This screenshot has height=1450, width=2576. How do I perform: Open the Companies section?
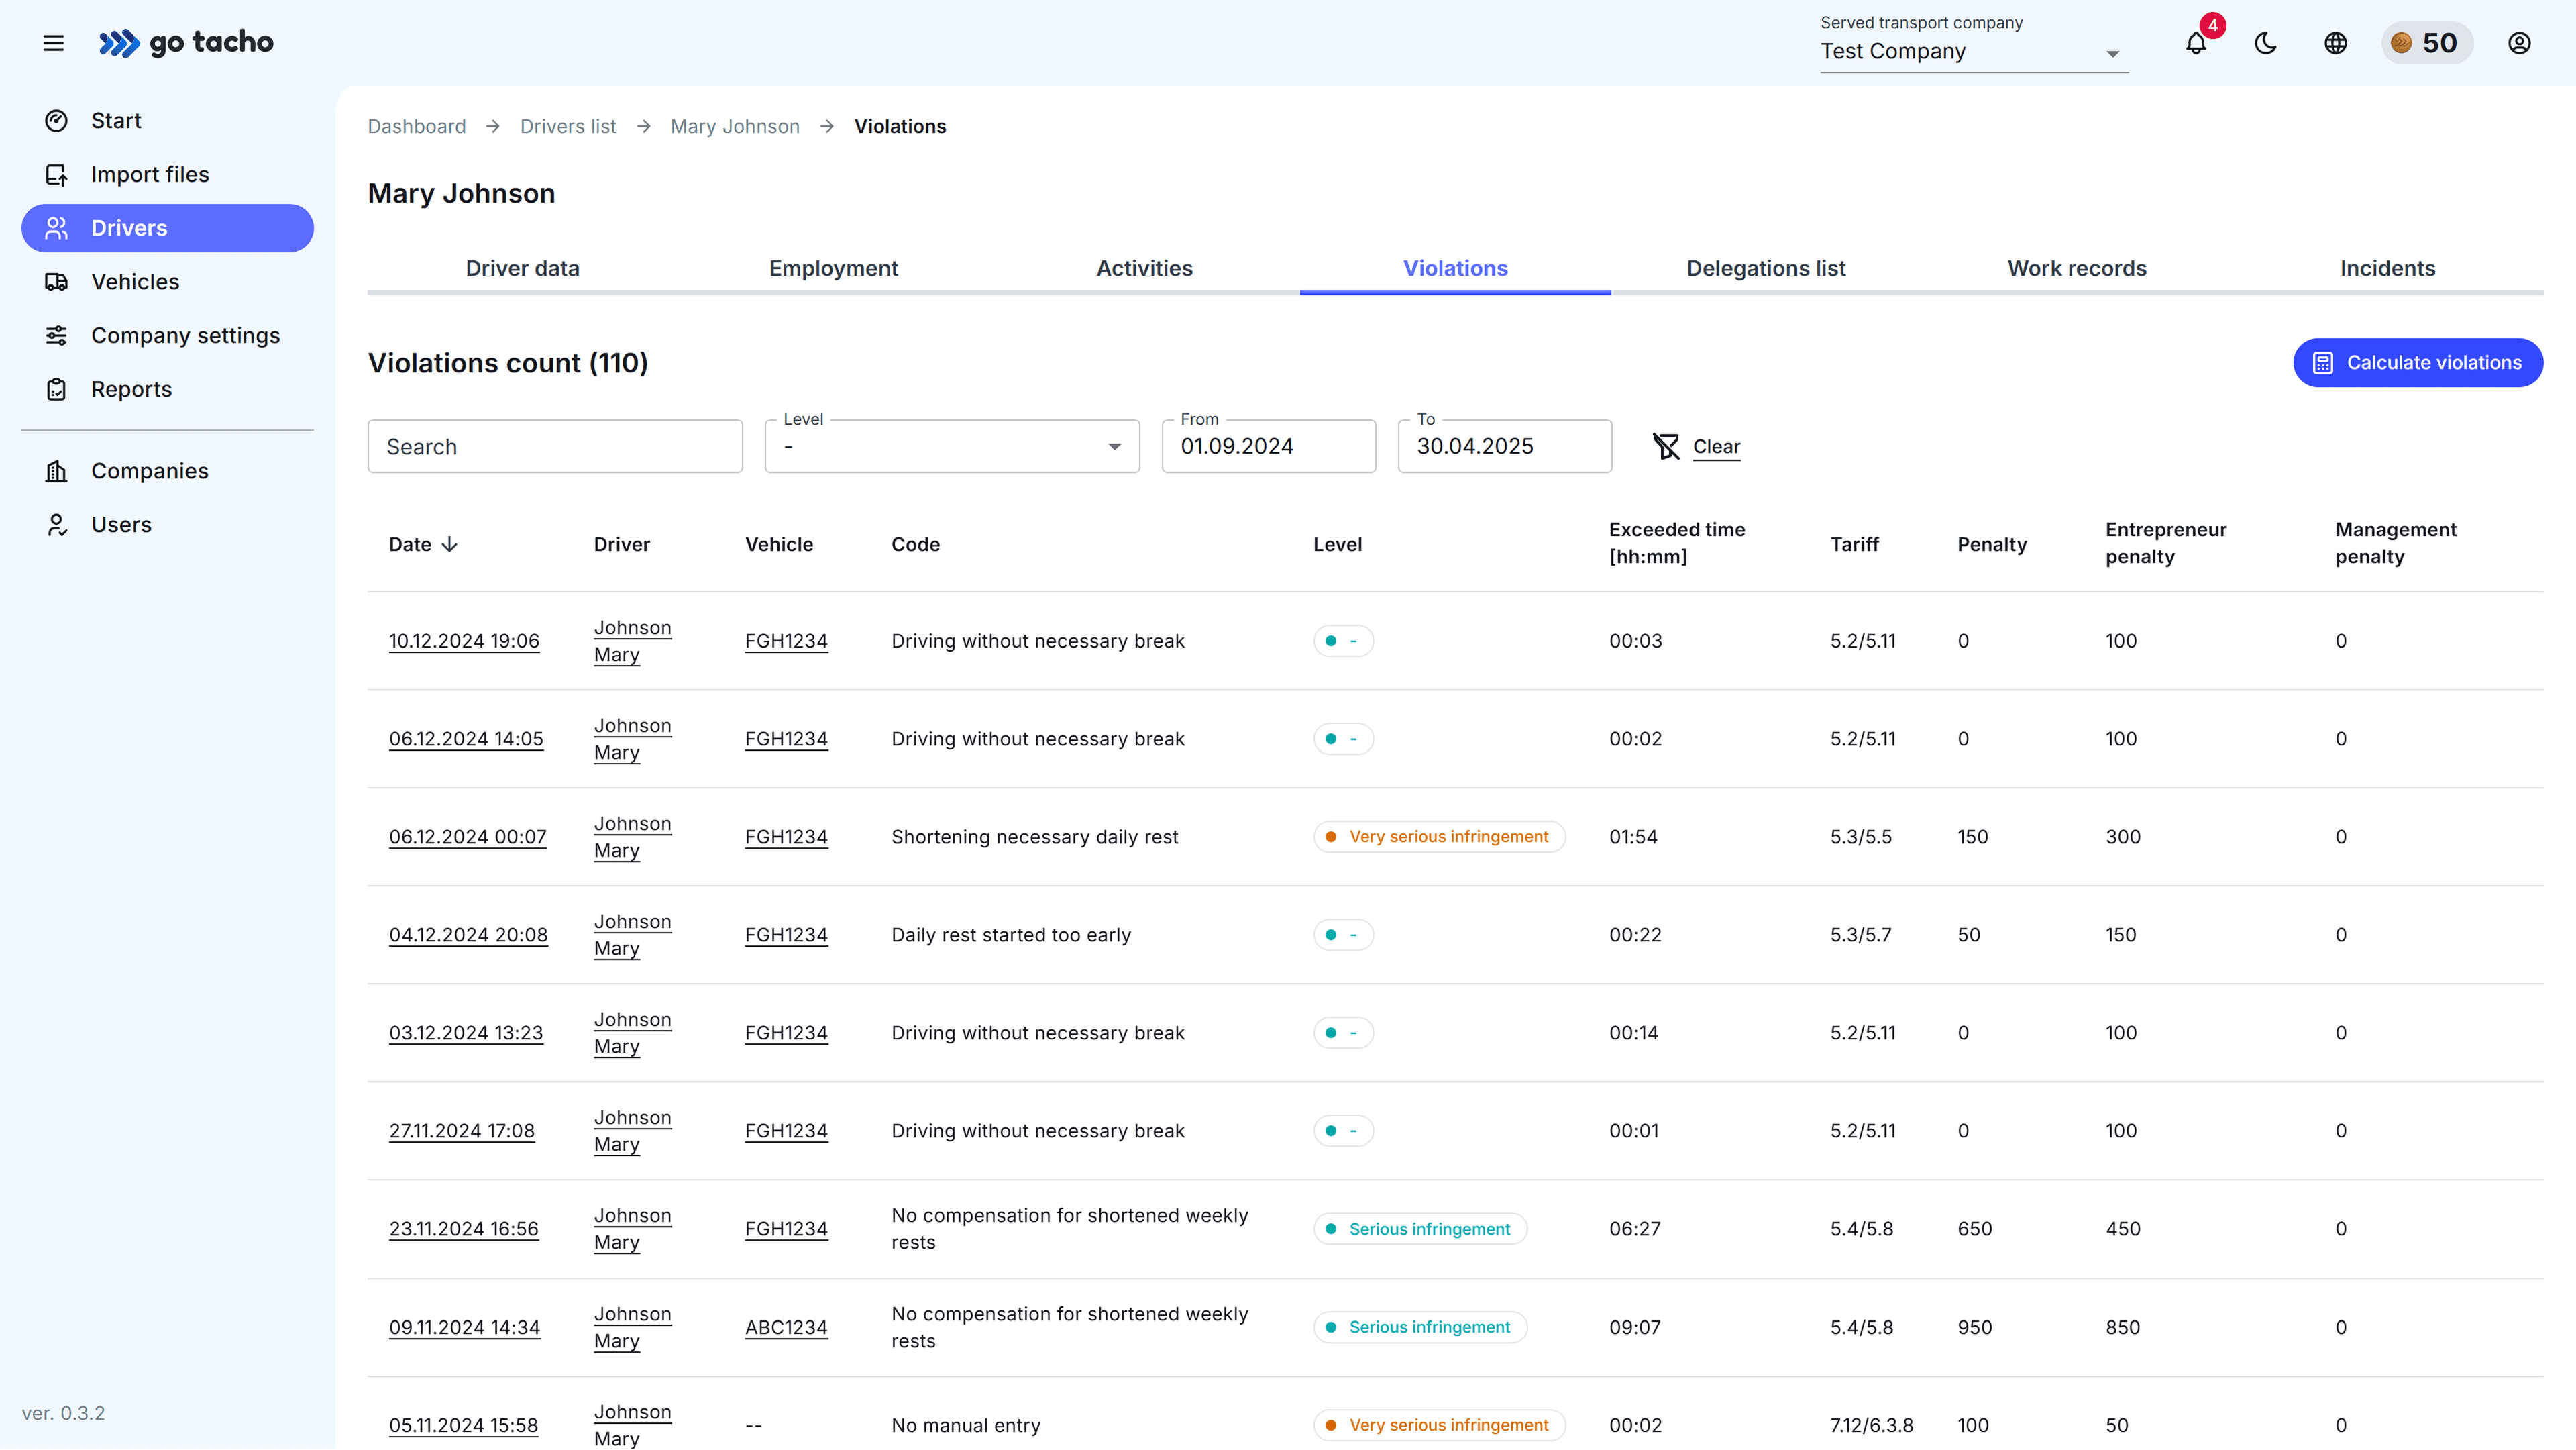(x=167, y=471)
